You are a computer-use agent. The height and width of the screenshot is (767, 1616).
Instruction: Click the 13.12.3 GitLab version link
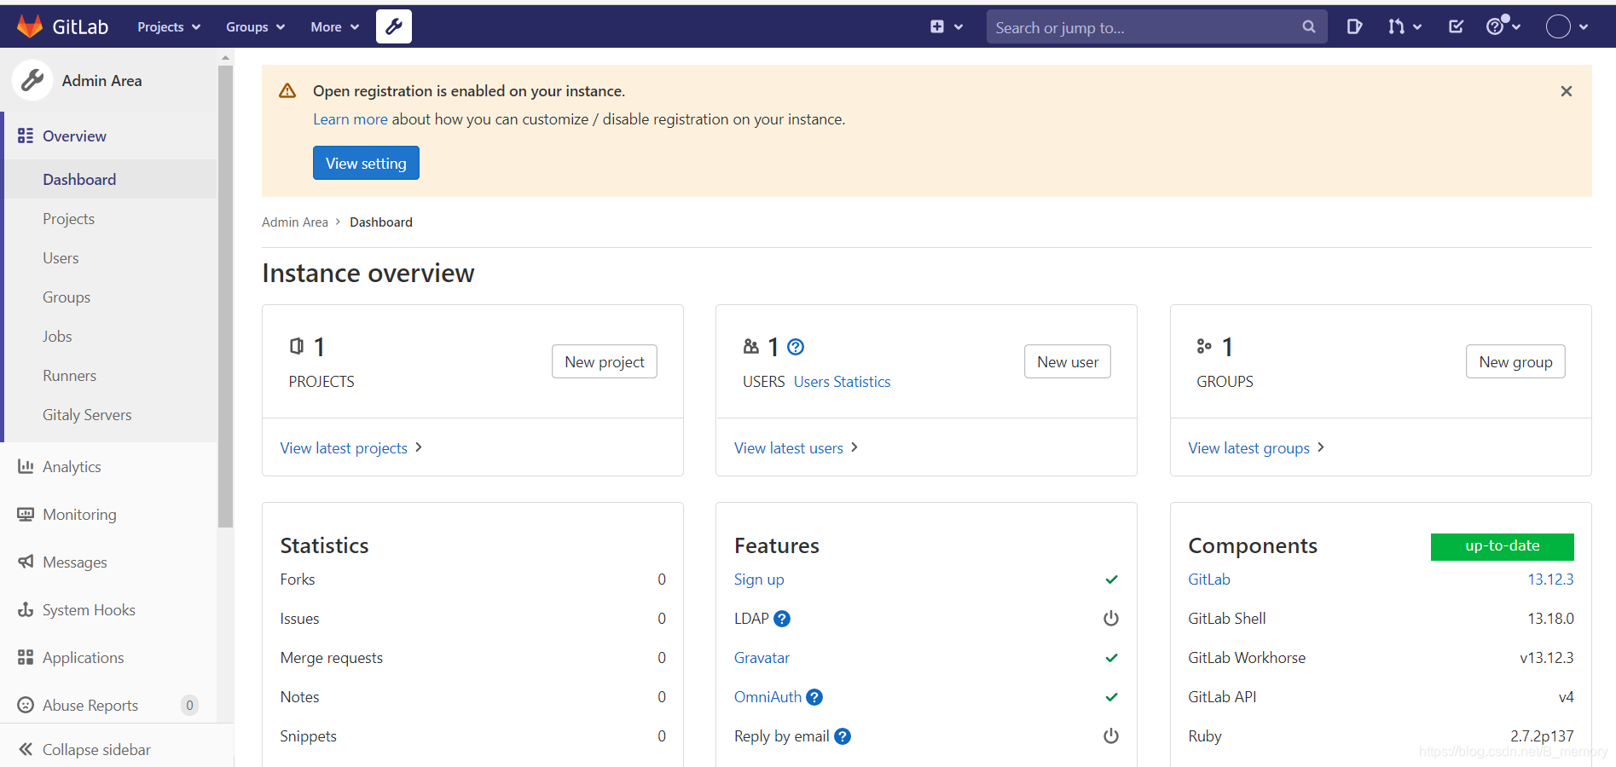point(1550,580)
